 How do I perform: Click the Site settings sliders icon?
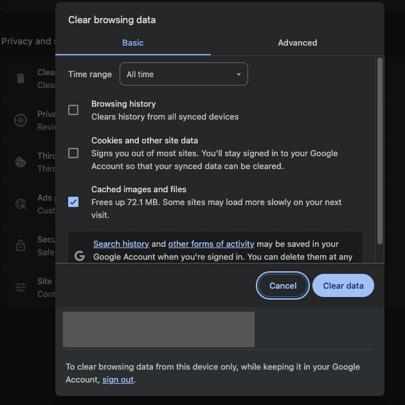point(21,287)
